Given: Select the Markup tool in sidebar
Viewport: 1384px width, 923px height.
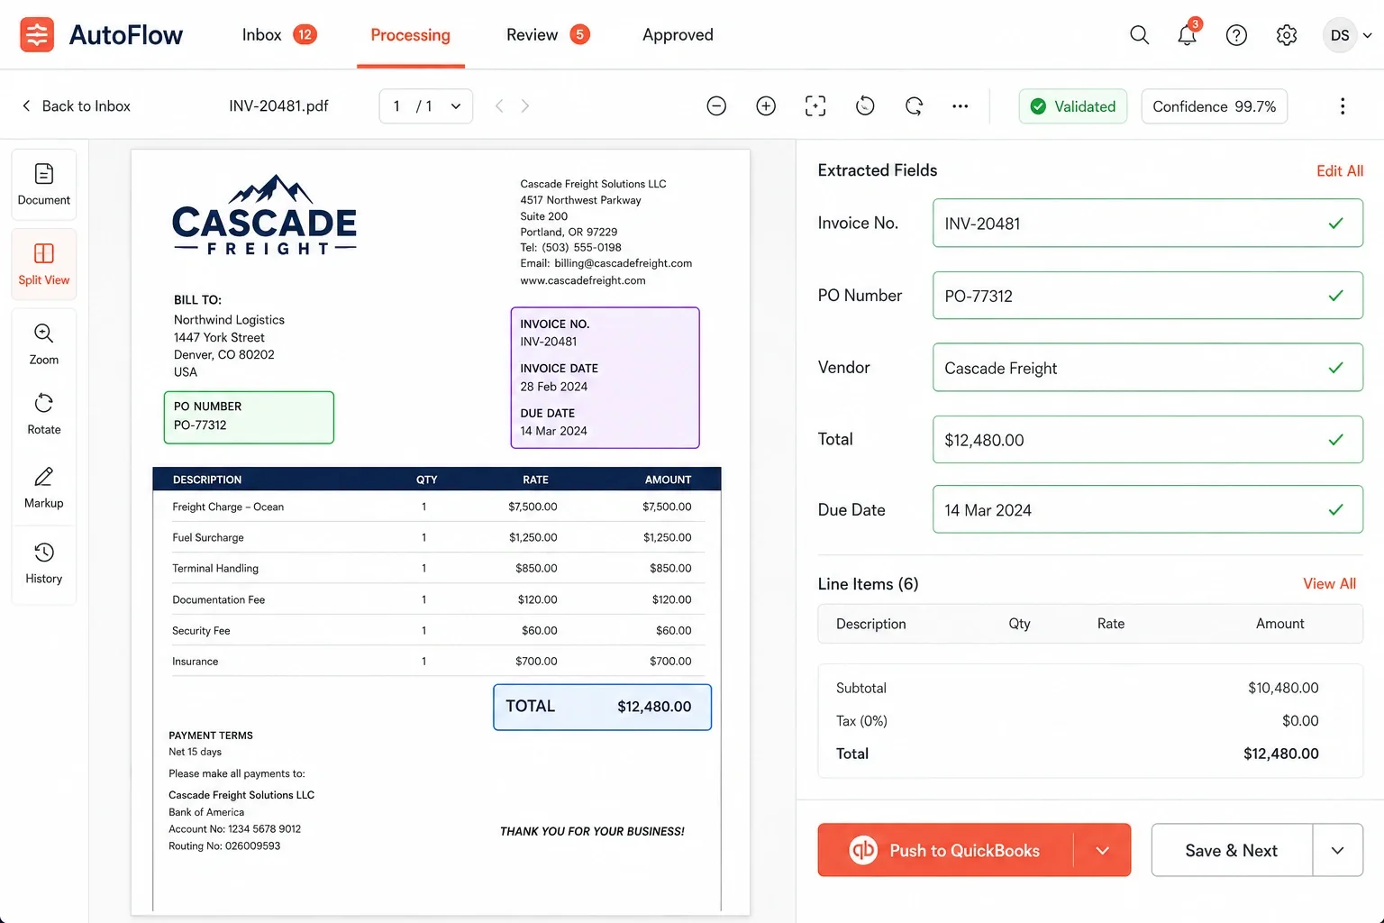Looking at the screenshot, I should [x=43, y=489].
